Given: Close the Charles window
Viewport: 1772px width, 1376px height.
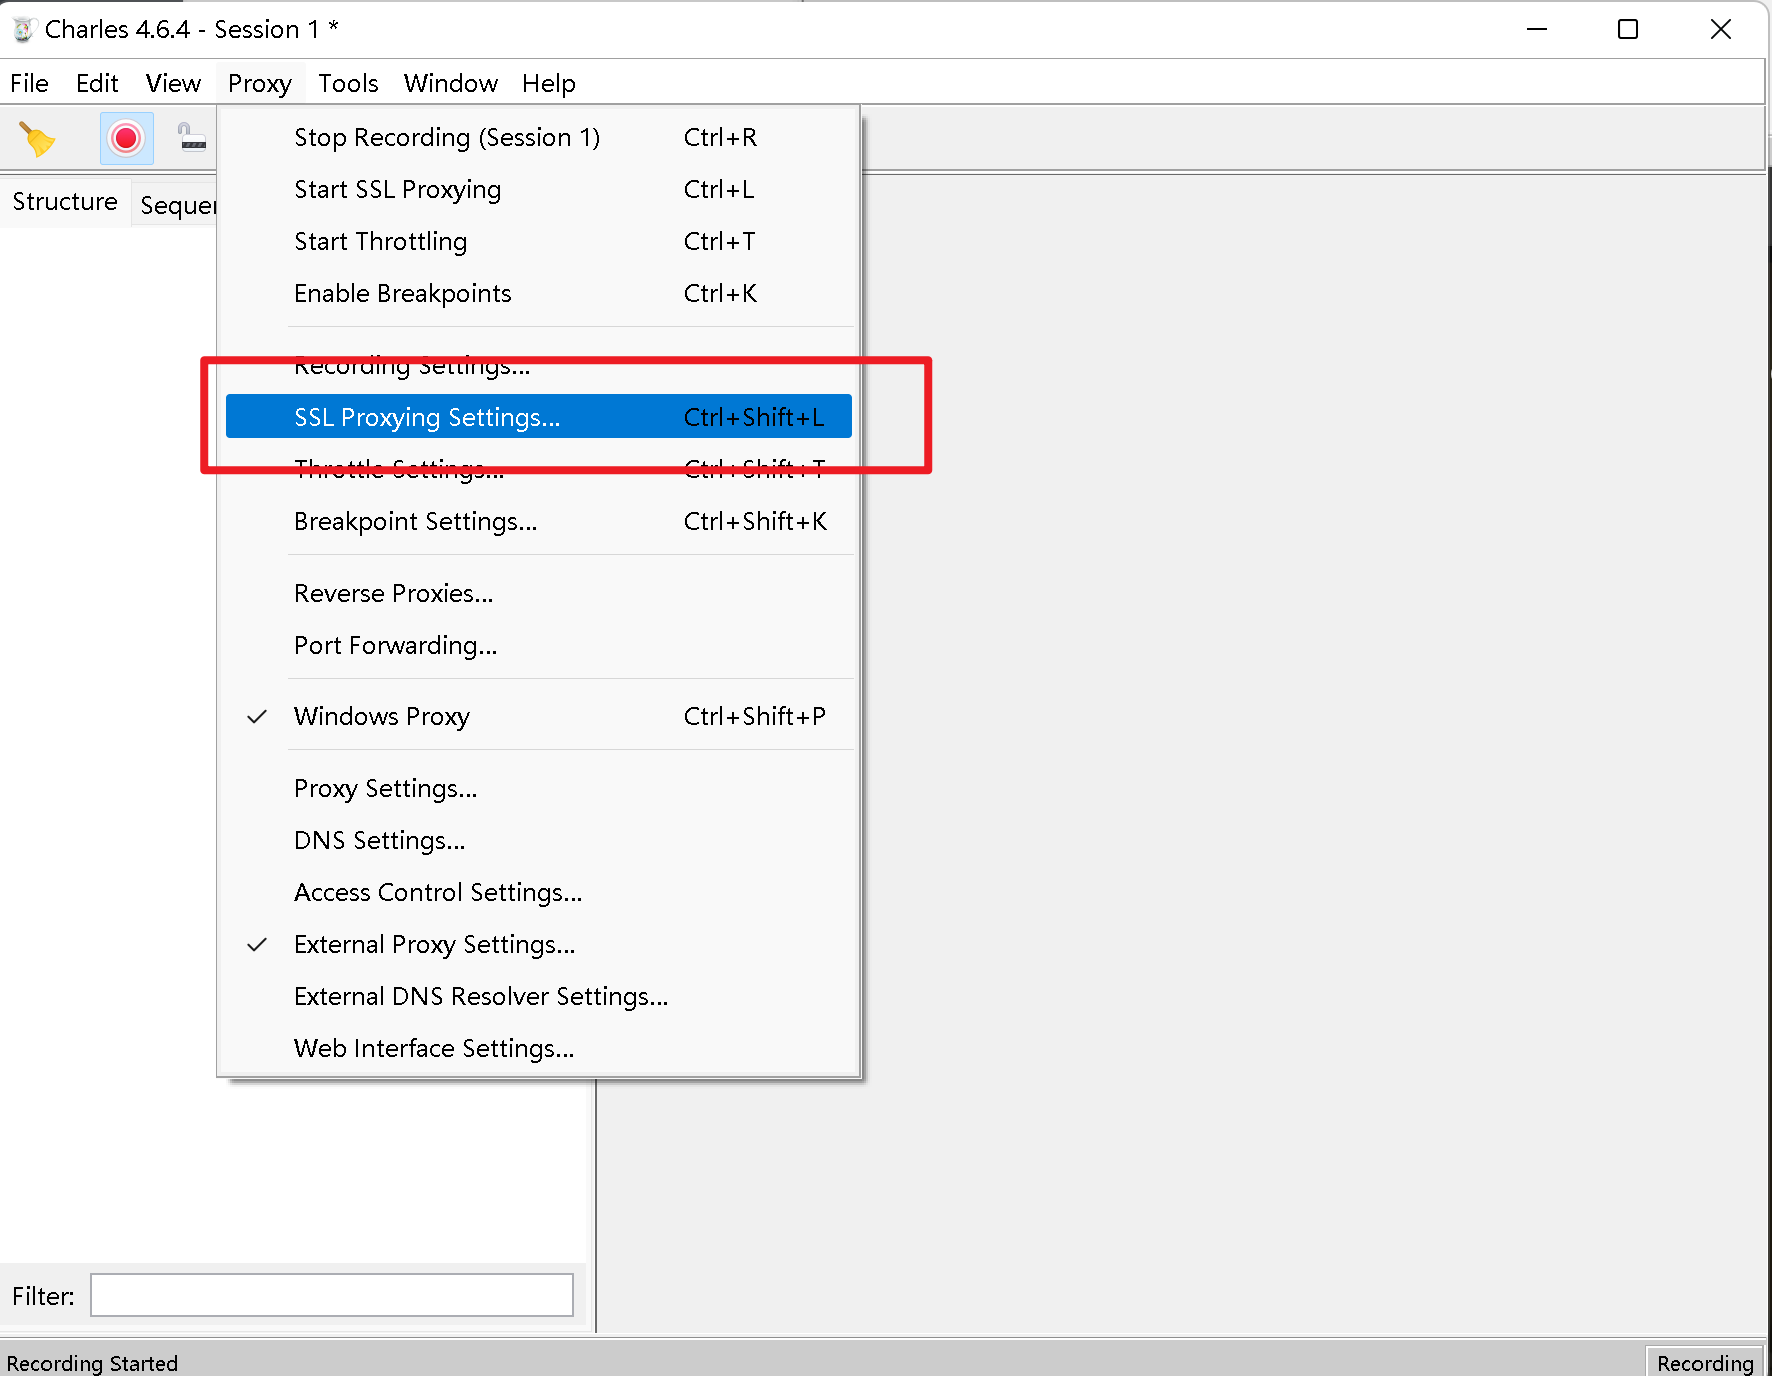Looking at the screenshot, I should pyautogui.click(x=1720, y=29).
